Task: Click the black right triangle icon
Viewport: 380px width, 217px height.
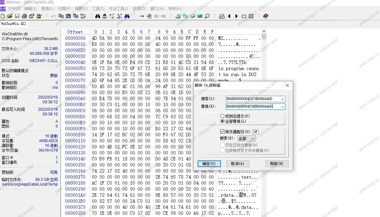Action: [x=237, y=16]
